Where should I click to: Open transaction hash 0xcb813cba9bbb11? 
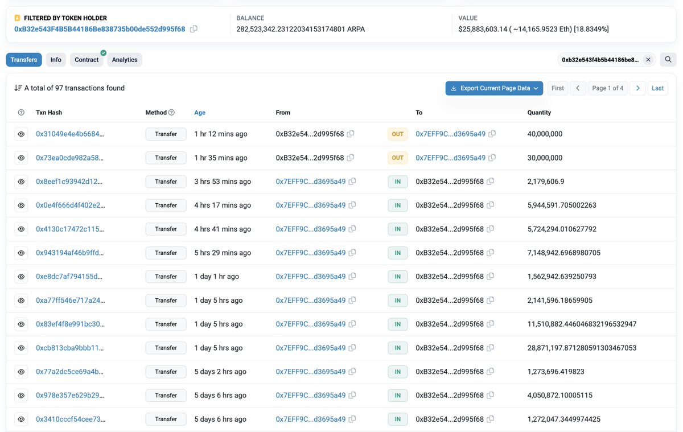point(70,348)
